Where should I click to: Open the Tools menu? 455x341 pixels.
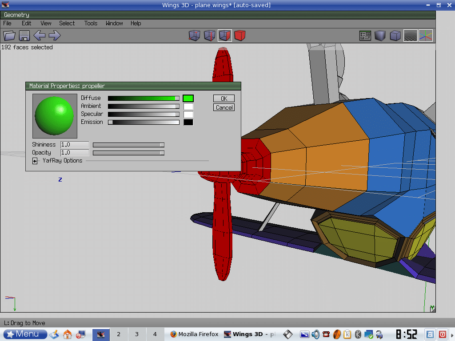[91, 23]
